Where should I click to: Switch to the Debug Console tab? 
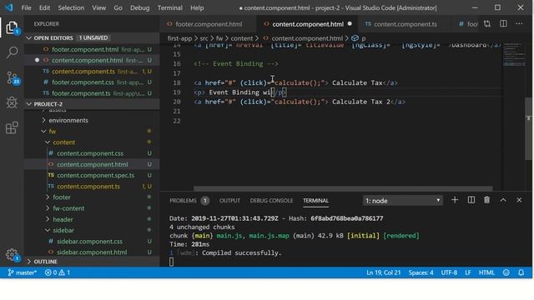271,201
